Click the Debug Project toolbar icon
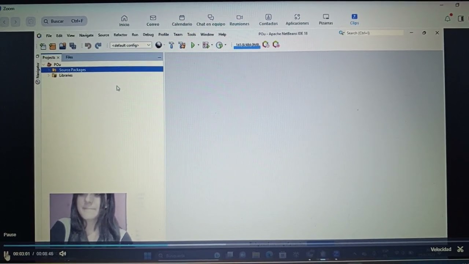The height and width of the screenshot is (264, 469). tap(206, 45)
